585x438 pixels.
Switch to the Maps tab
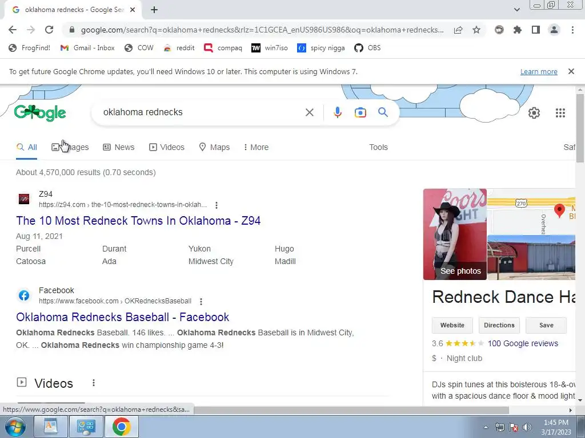(214, 147)
